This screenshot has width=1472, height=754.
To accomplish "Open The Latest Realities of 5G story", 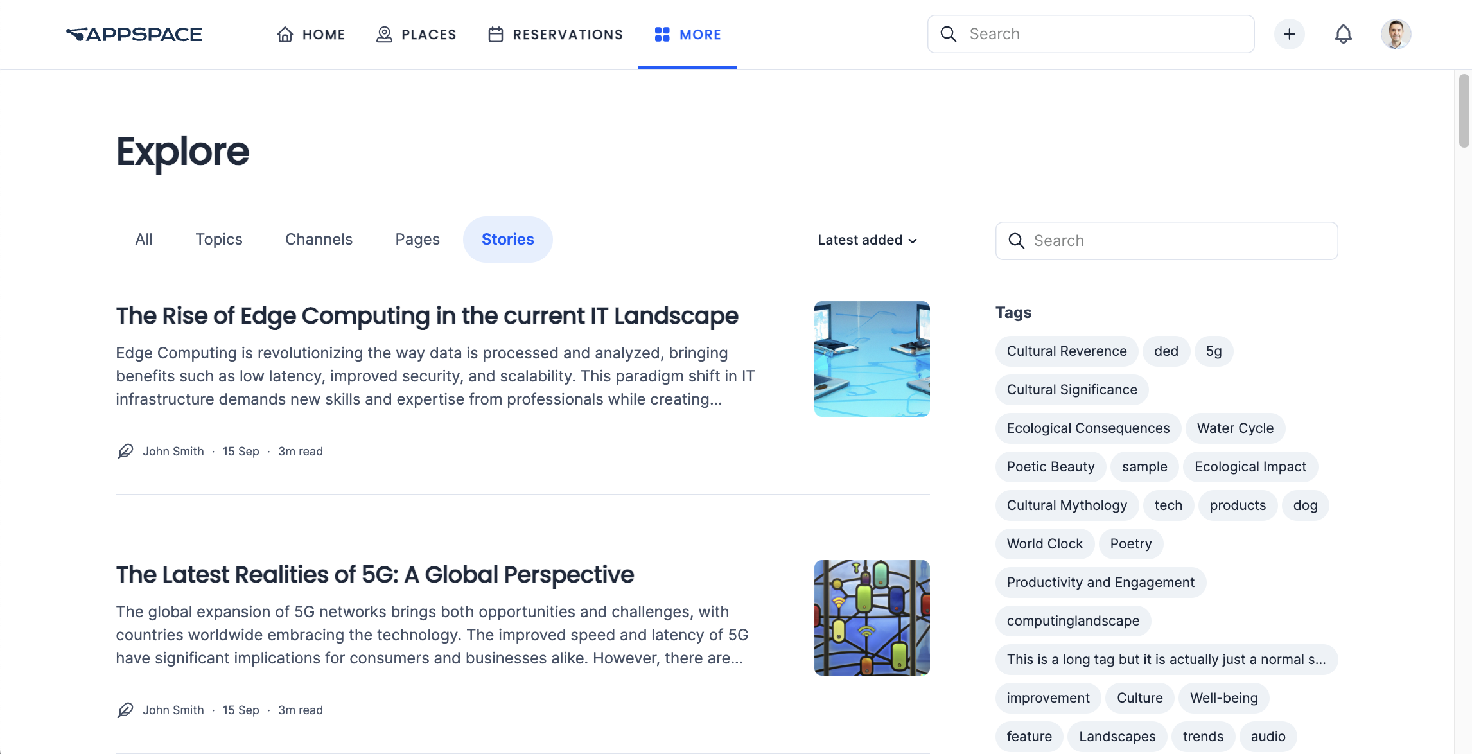I will 375,575.
